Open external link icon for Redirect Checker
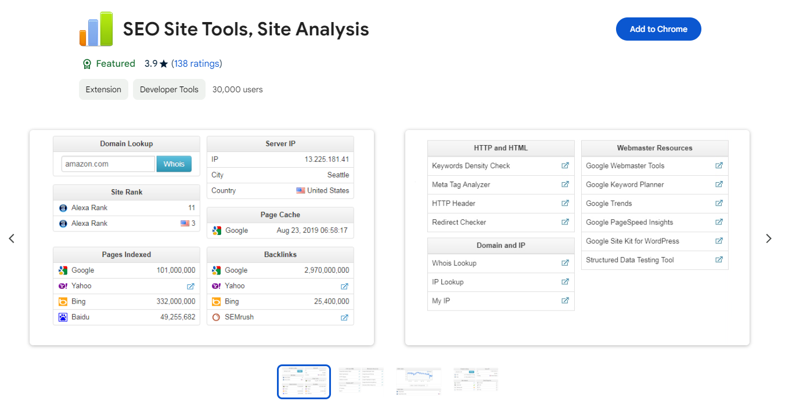Image resolution: width=785 pixels, height=412 pixels. click(x=565, y=222)
